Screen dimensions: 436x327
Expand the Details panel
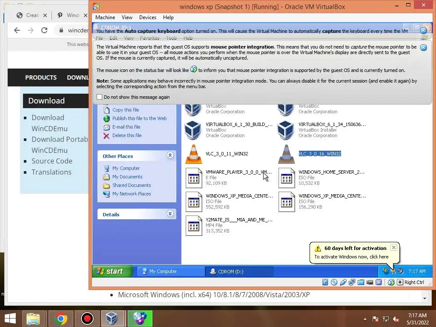pos(170,214)
